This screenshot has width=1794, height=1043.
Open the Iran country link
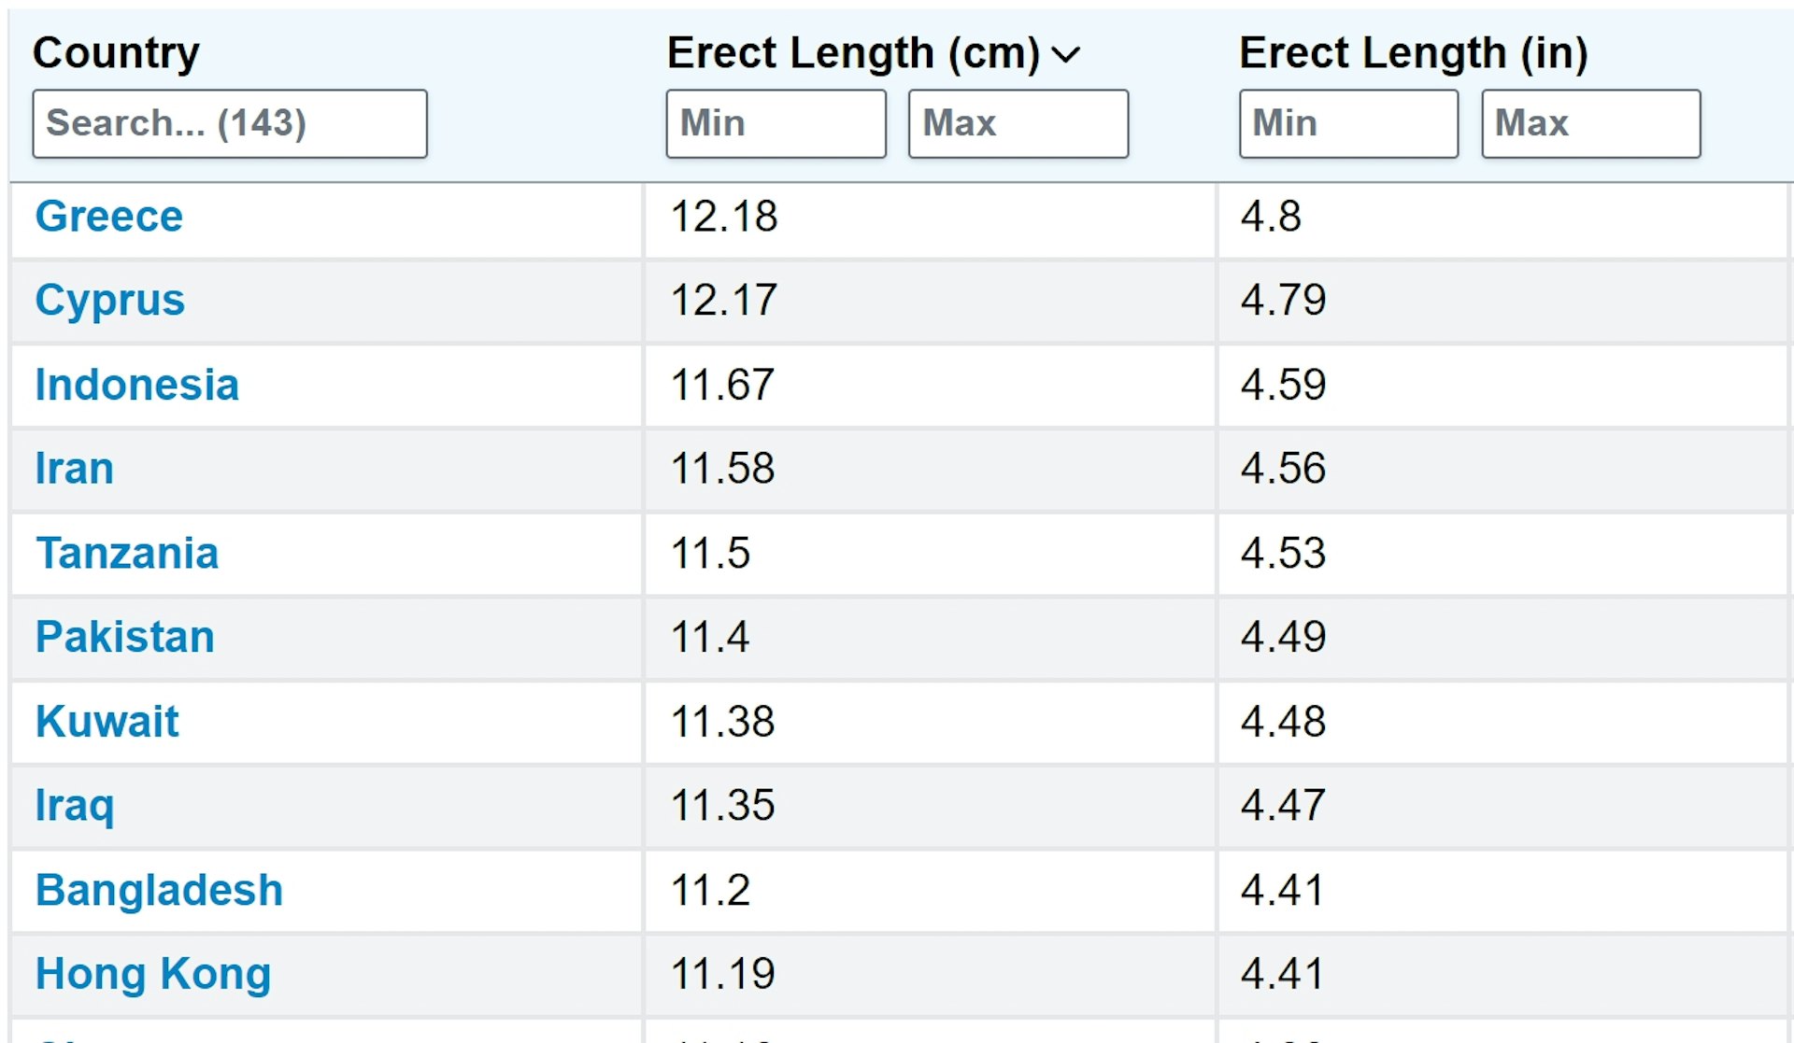[75, 469]
